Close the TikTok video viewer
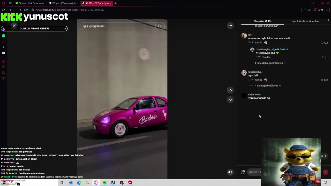 (14, 26)
